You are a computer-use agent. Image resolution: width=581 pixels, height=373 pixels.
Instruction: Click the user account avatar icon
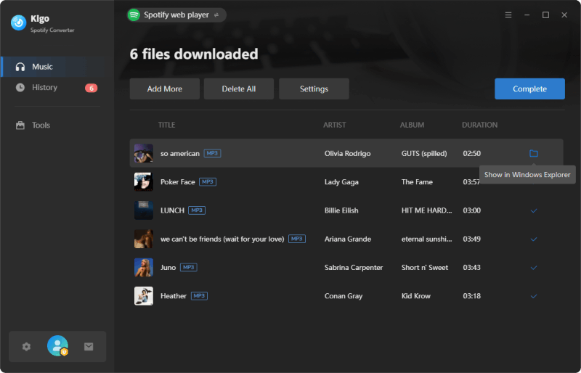coord(58,345)
